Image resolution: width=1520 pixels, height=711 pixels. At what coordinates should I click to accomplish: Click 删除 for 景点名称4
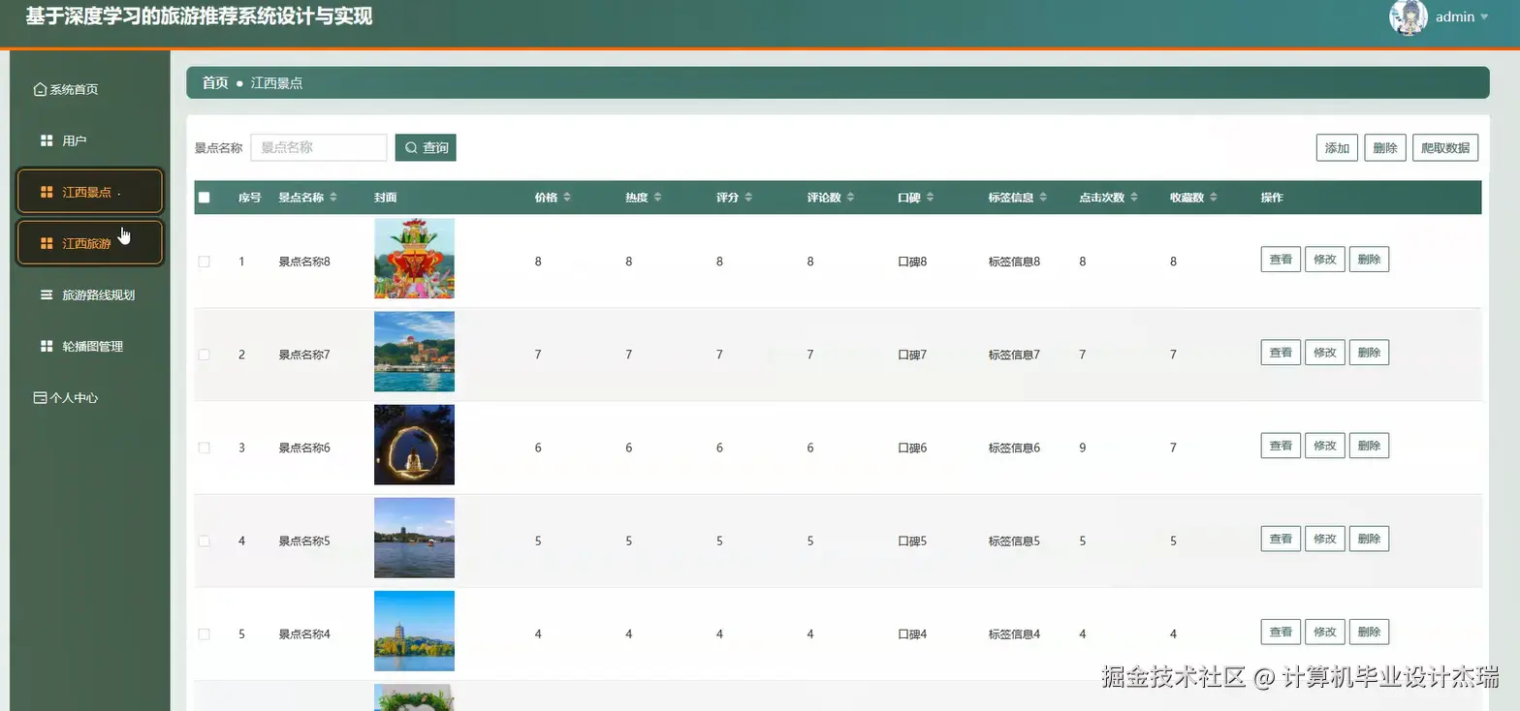[x=1369, y=632]
